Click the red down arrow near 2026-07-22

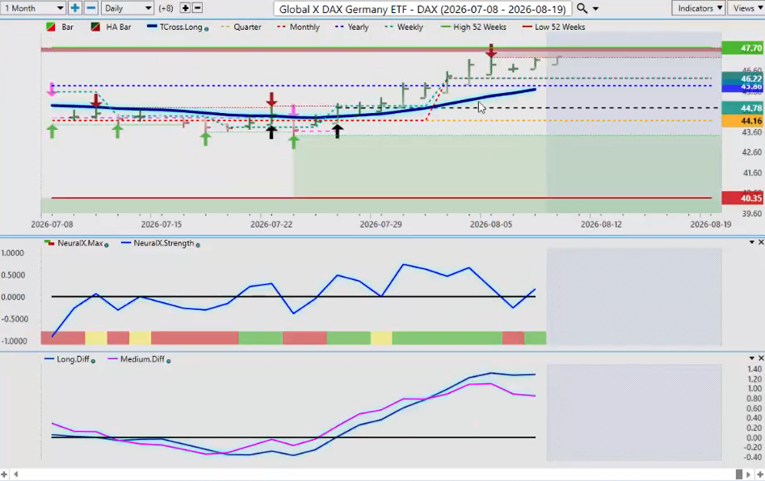(x=271, y=100)
